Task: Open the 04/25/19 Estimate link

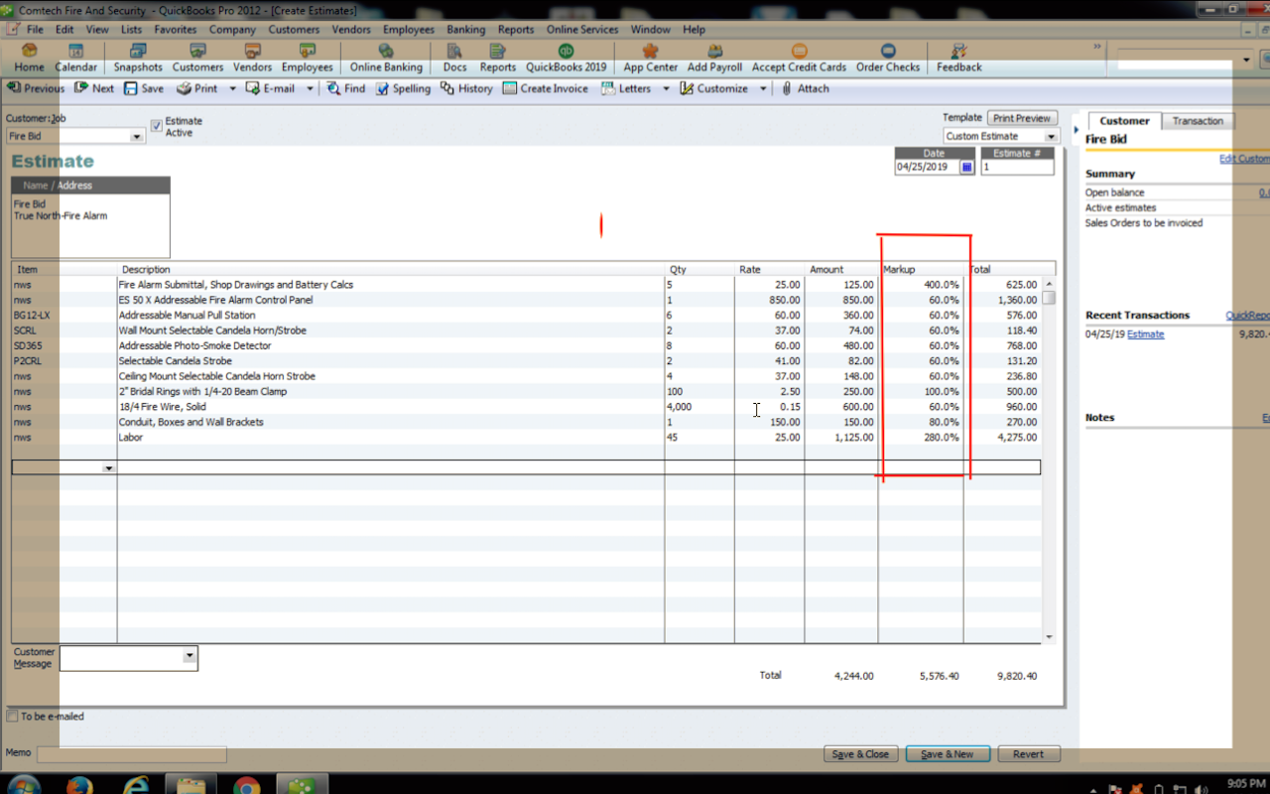Action: click(x=1146, y=333)
